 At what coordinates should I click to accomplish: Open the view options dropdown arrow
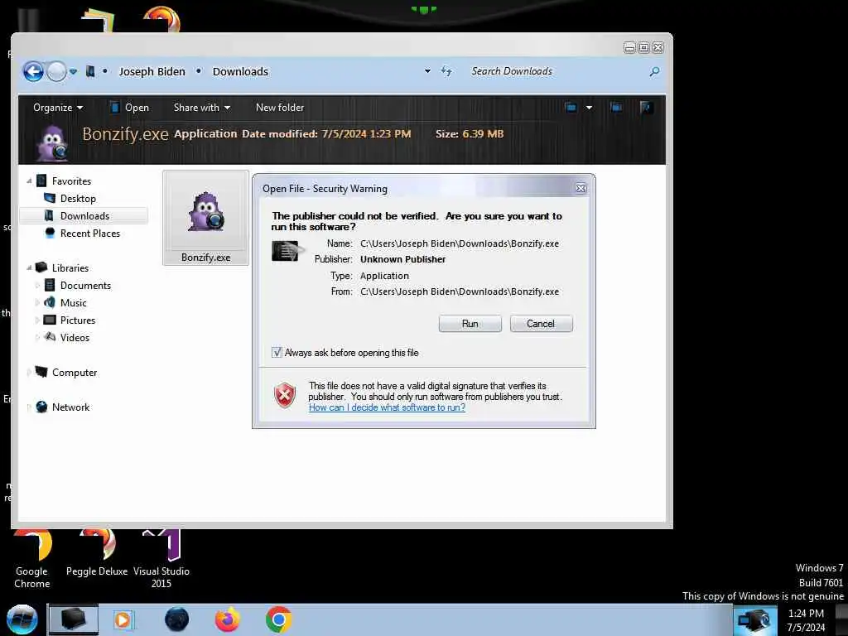[x=589, y=108]
